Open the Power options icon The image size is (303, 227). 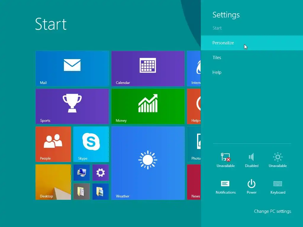(x=252, y=187)
